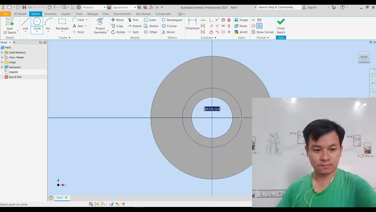Apply the Tangent constraint
The image size is (376, 212).
point(211,32)
